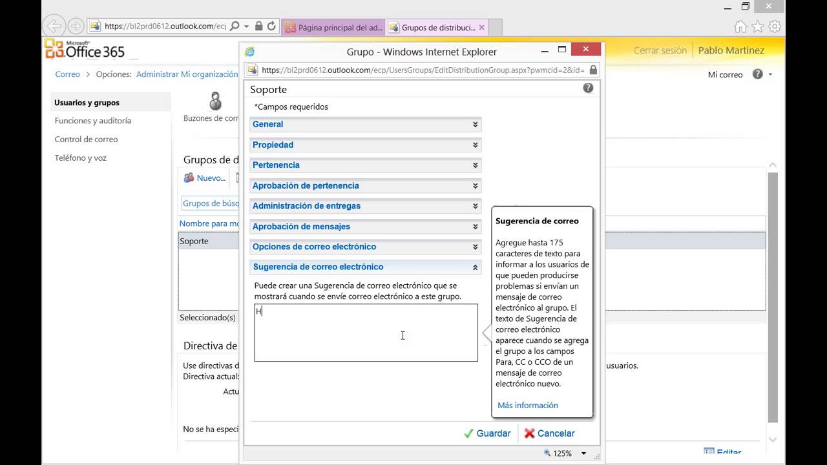Screen dimensions: 827x465
Task: Click the Correo breadcrumb link
Action: click(68, 74)
